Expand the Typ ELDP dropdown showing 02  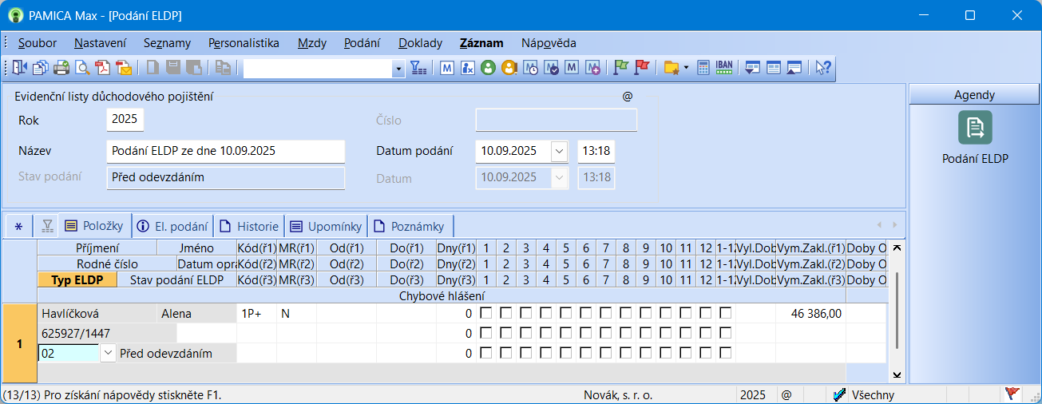pos(108,353)
